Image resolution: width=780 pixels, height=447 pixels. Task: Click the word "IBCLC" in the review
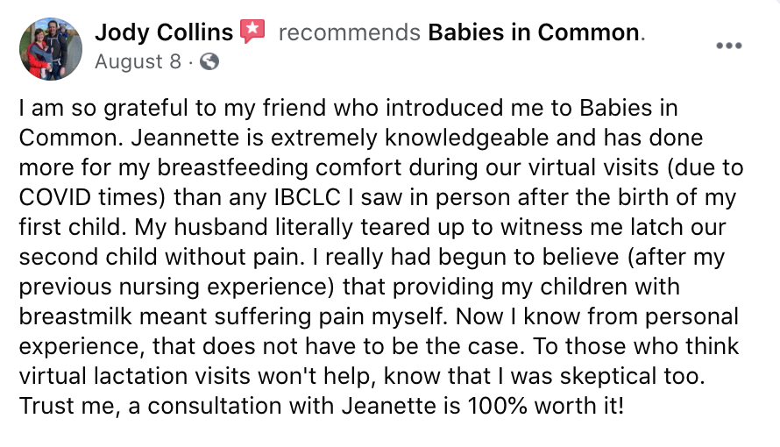click(308, 197)
